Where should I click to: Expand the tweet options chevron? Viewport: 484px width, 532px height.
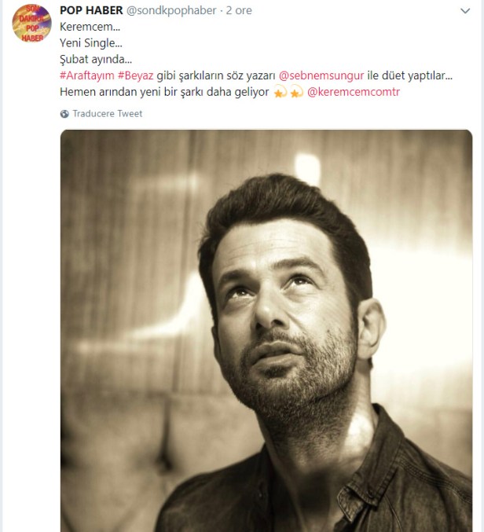tap(467, 13)
